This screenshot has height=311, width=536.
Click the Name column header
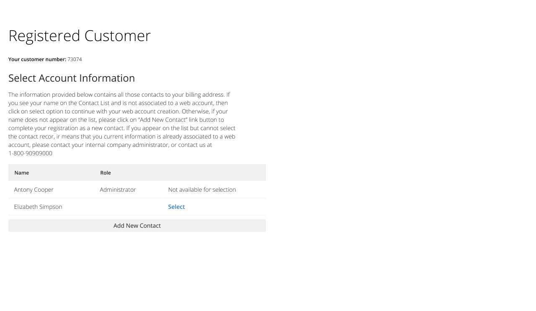click(22, 172)
